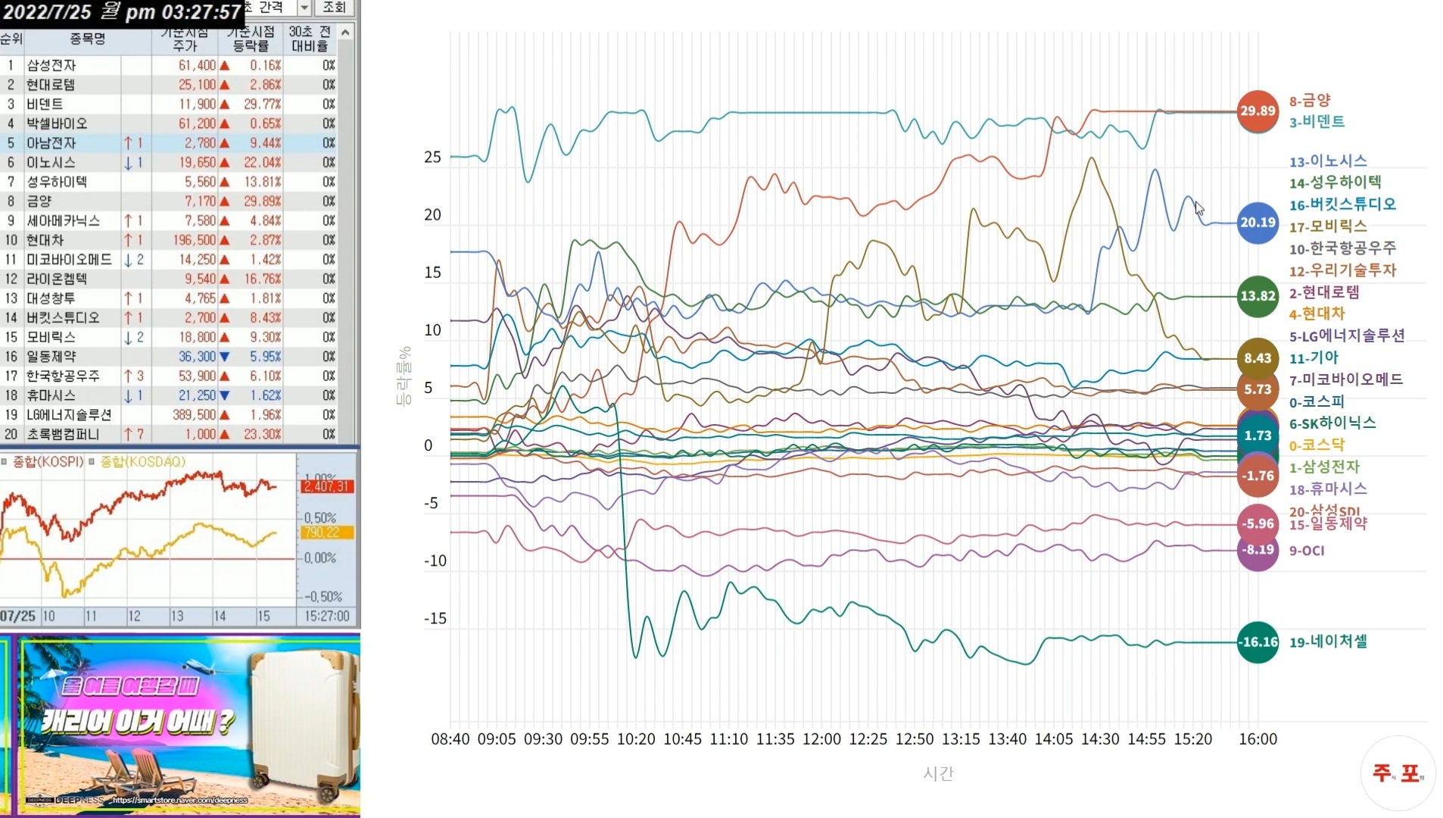Click the 종합(KOSDAQ) legend marker

coord(92,461)
